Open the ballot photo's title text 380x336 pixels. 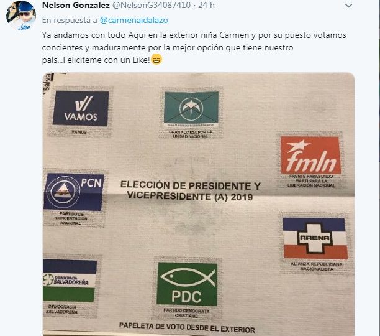(190, 190)
